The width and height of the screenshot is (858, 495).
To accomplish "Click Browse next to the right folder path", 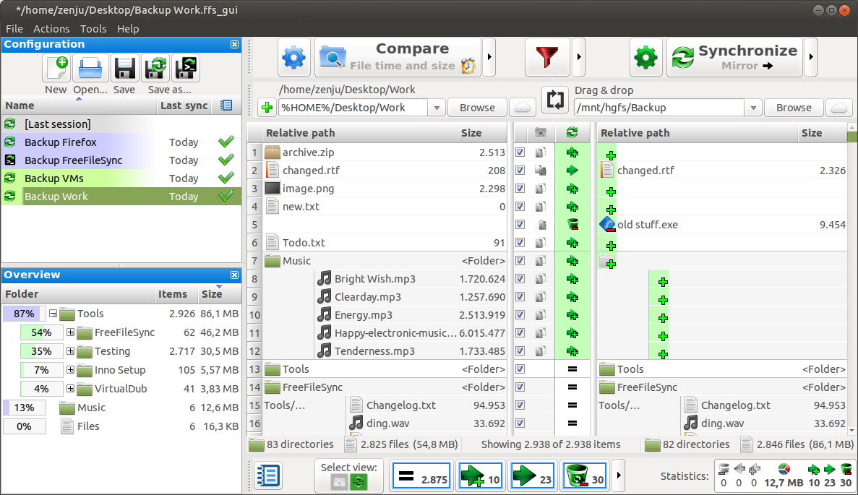I will (793, 107).
